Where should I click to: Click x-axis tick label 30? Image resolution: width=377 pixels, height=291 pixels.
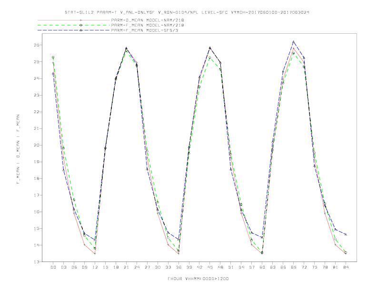point(158,267)
